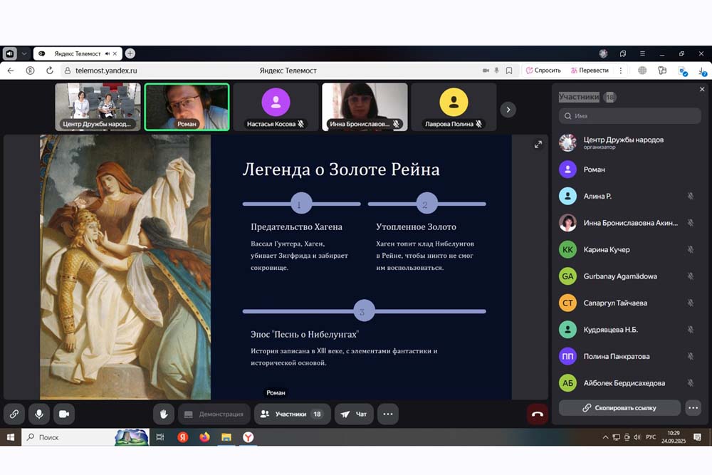Open a new browser tab
This screenshot has width=712, height=475.
(x=130, y=53)
